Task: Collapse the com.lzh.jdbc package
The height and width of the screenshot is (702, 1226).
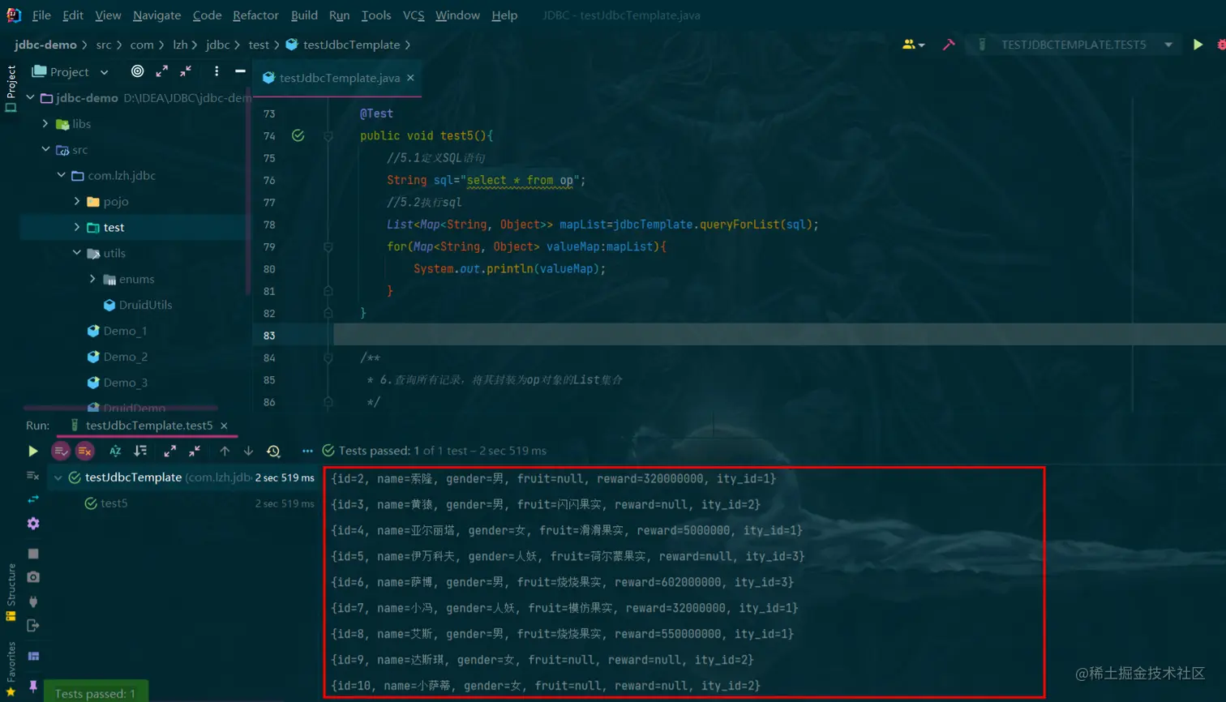Action: click(62, 175)
